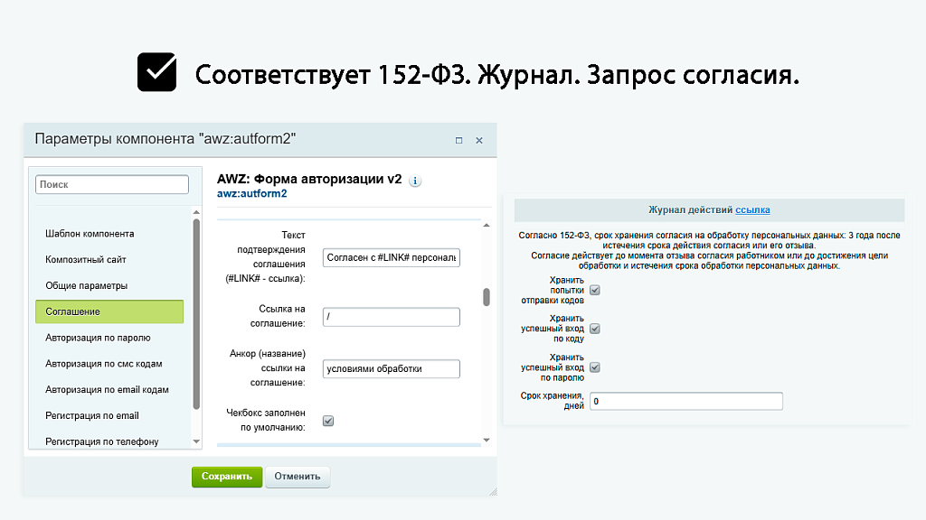Click the minimize icon of the component dialog
This screenshot has height=520, width=926.
tap(458, 140)
